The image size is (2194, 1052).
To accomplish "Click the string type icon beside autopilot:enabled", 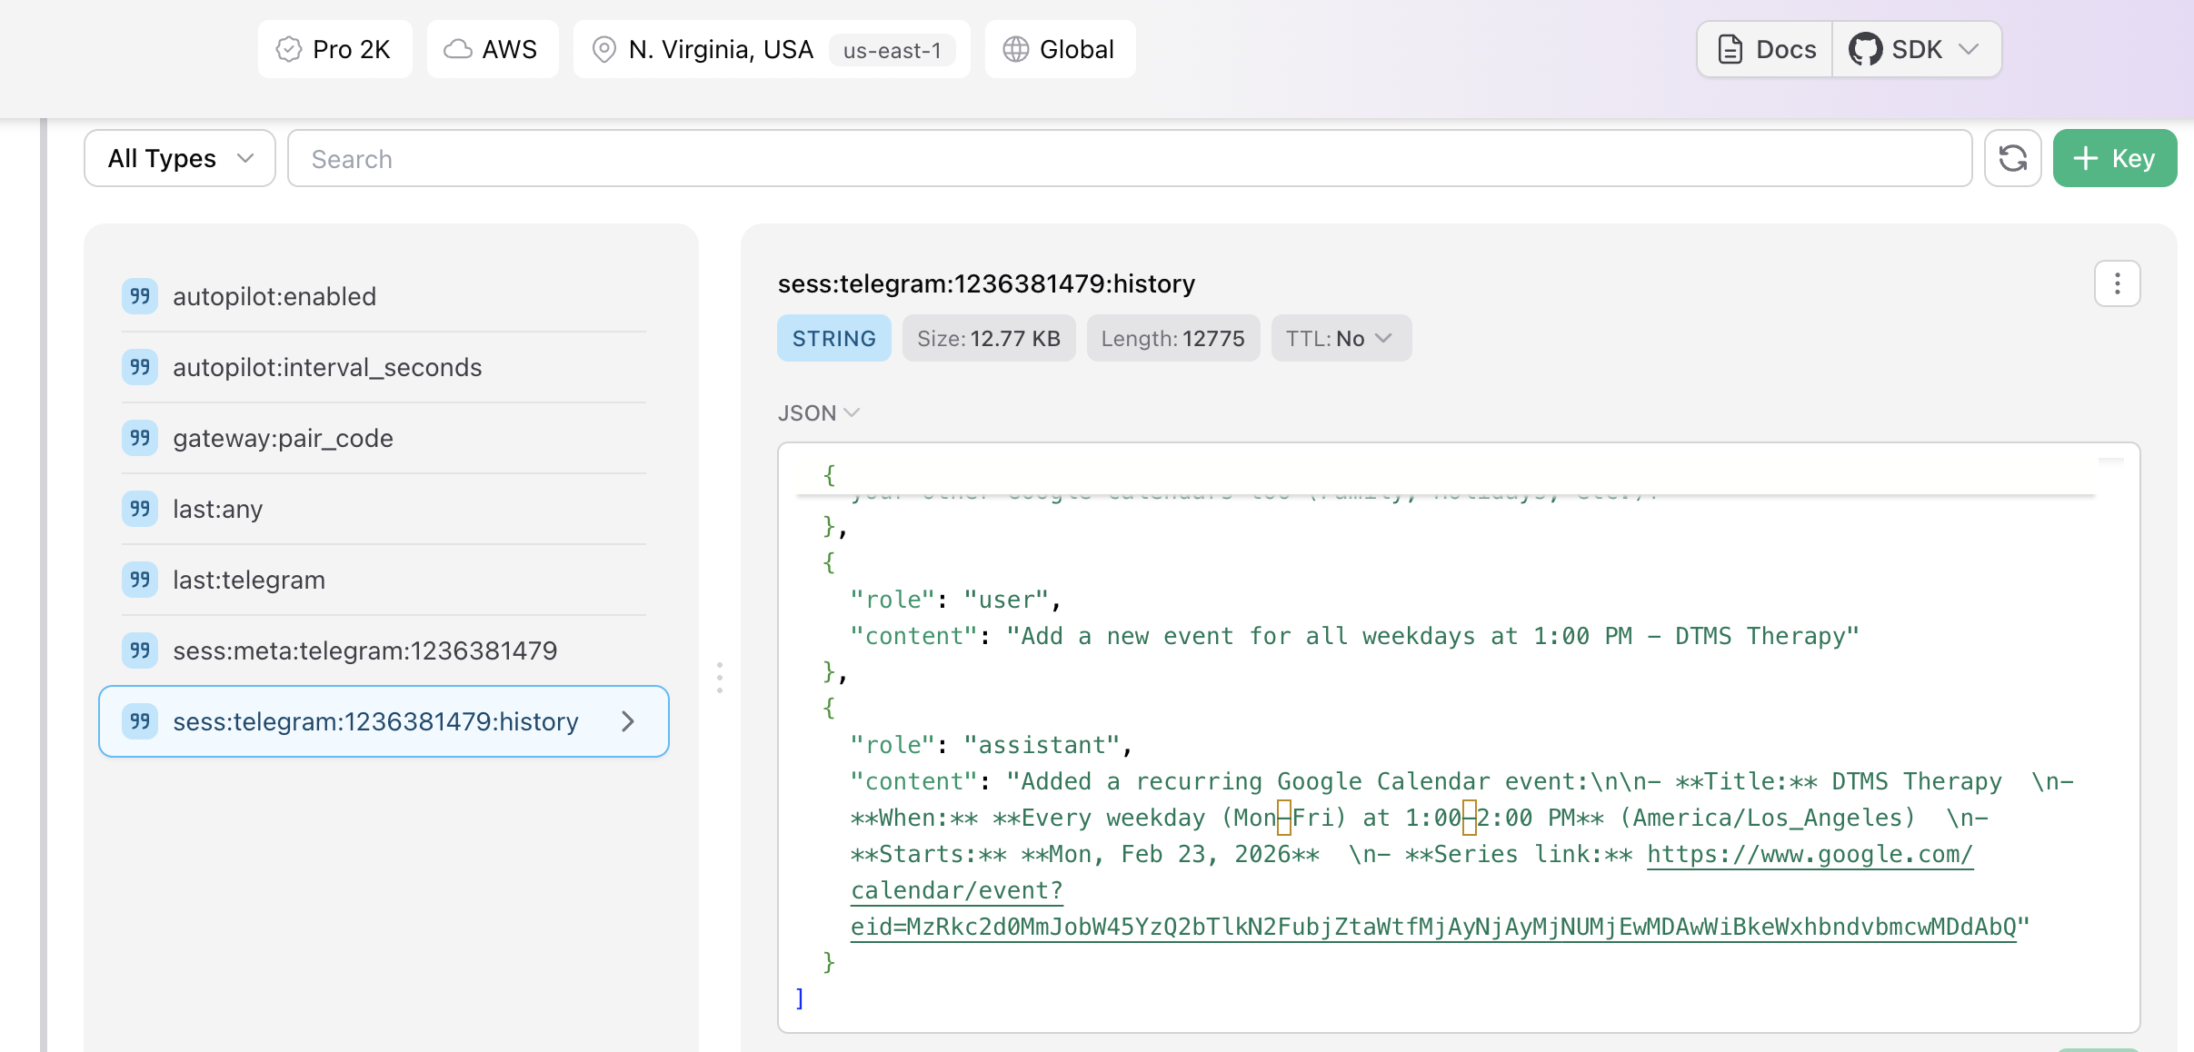I will (140, 296).
